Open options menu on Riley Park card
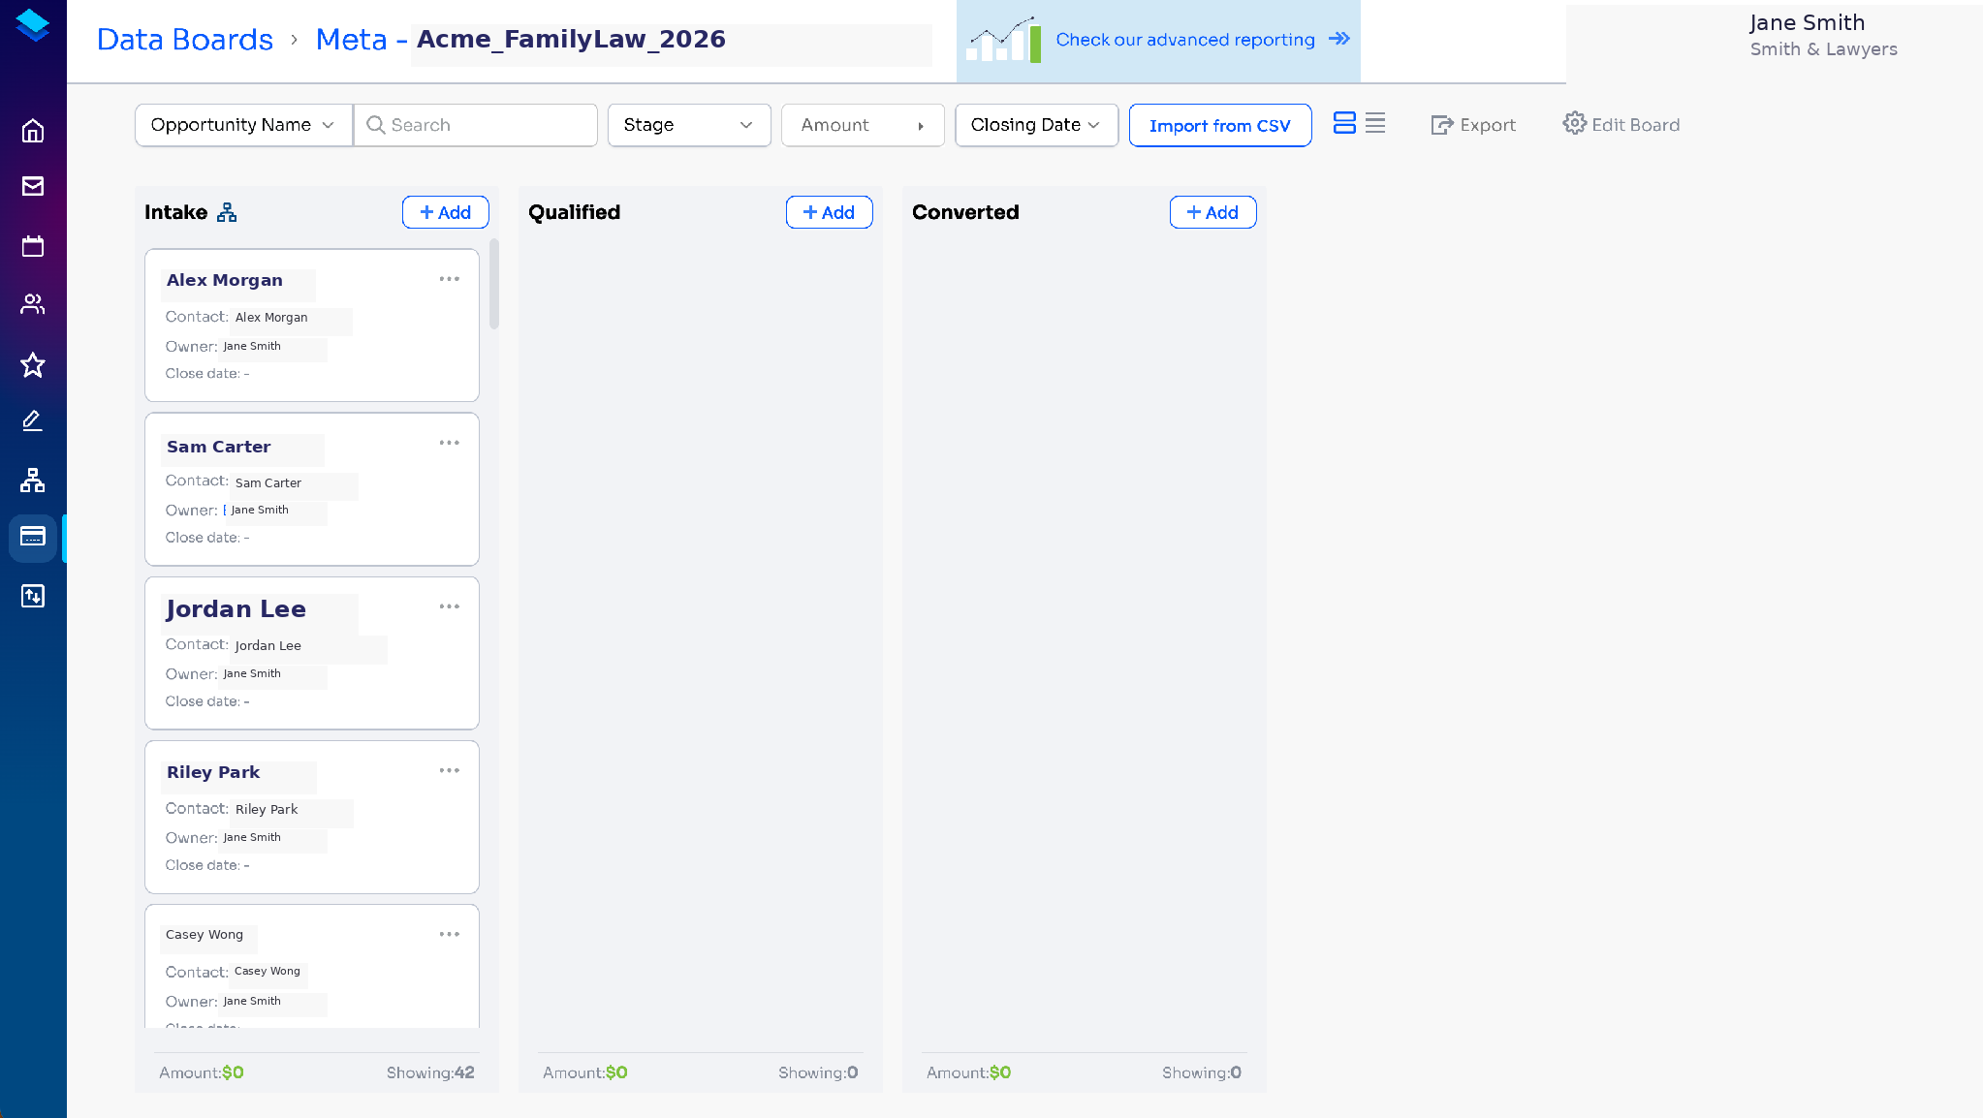This screenshot has height=1118, width=1983. coord(449,770)
